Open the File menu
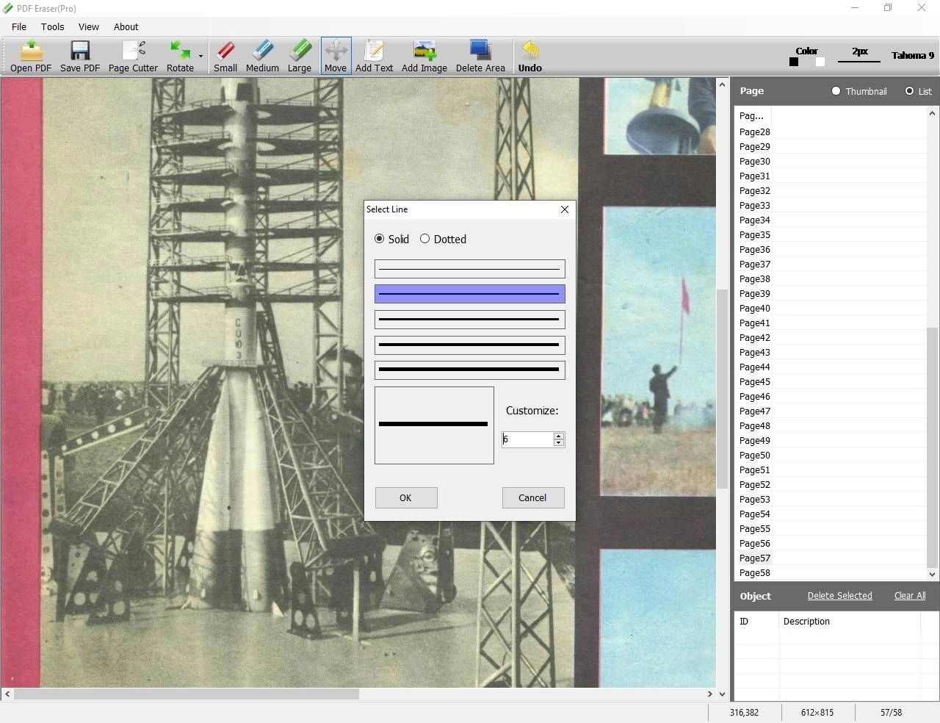 (x=19, y=26)
